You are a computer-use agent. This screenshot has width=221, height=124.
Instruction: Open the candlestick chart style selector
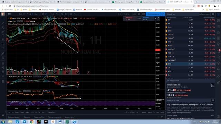pos(43,14)
